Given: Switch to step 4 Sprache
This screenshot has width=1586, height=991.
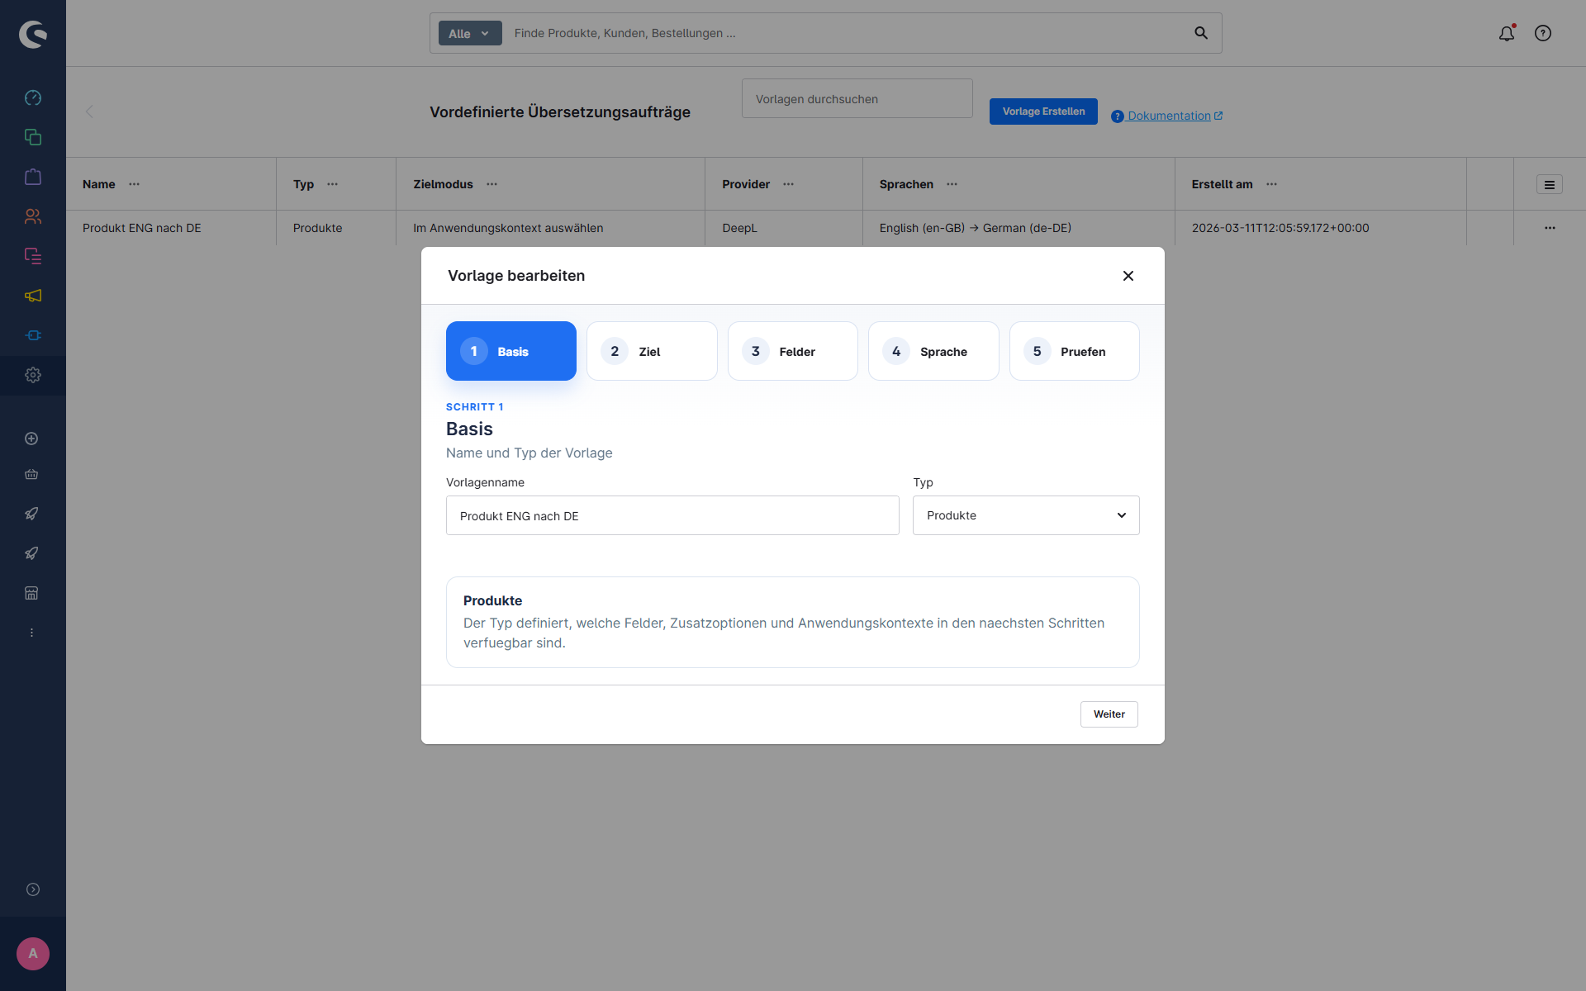Looking at the screenshot, I should pyautogui.click(x=933, y=351).
